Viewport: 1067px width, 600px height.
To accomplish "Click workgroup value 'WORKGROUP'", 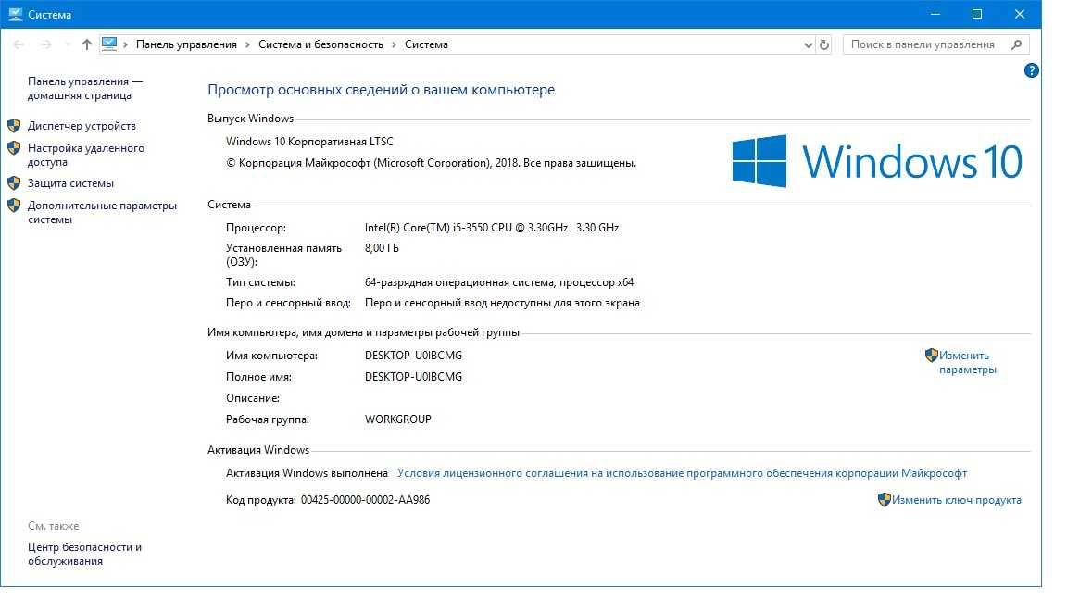I will coord(398,419).
